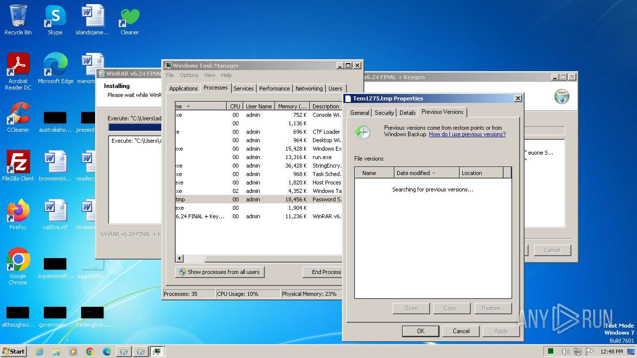Sort file versions by Location column
Screen dimensions: 637x358
[x=482, y=173]
